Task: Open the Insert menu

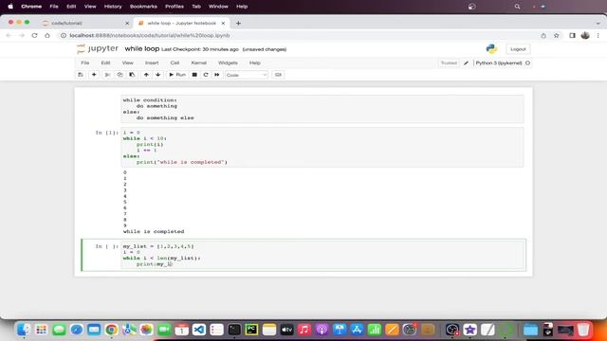Action: [152, 63]
